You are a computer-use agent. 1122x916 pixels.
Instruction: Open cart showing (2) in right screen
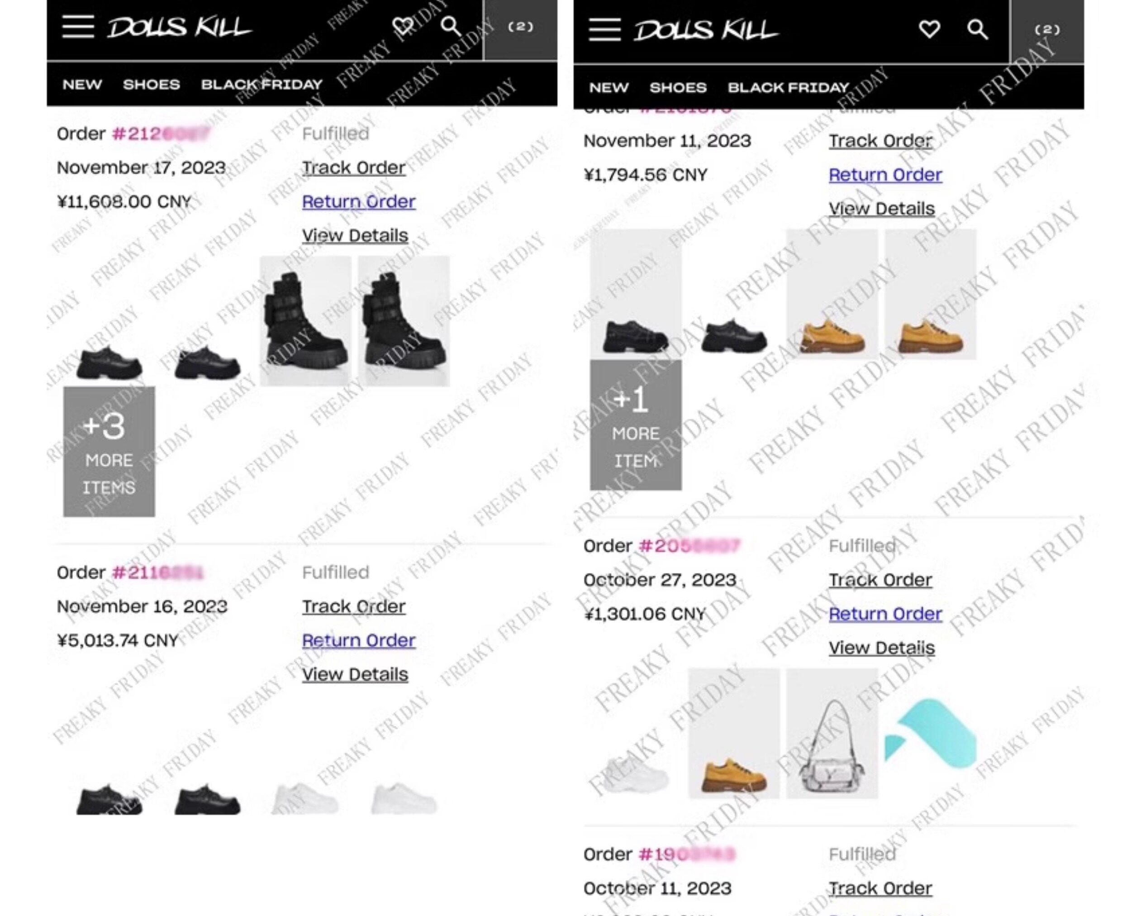(x=1047, y=31)
